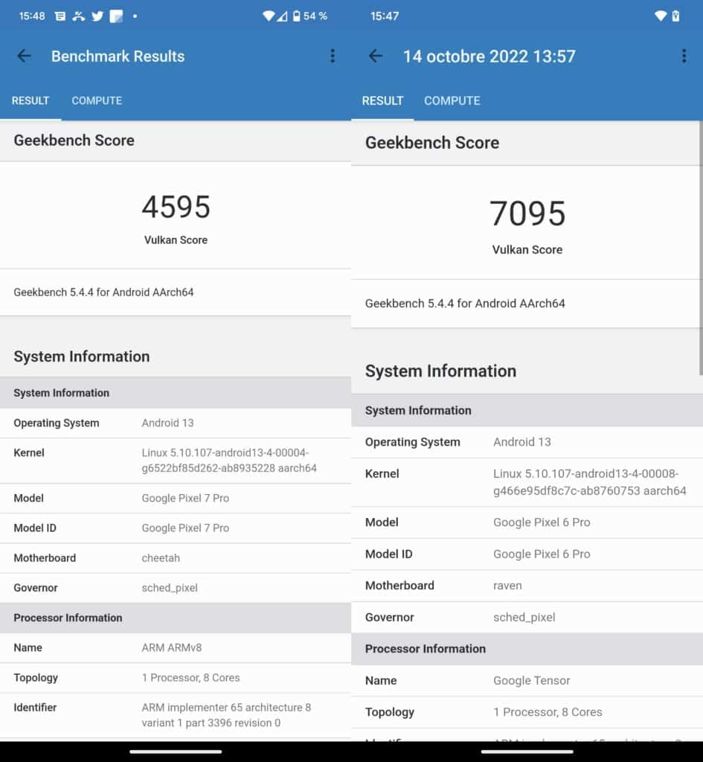The height and width of the screenshot is (762, 703).
Task: Tap the message notification icon beside 15:48
Action: click(60, 16)
